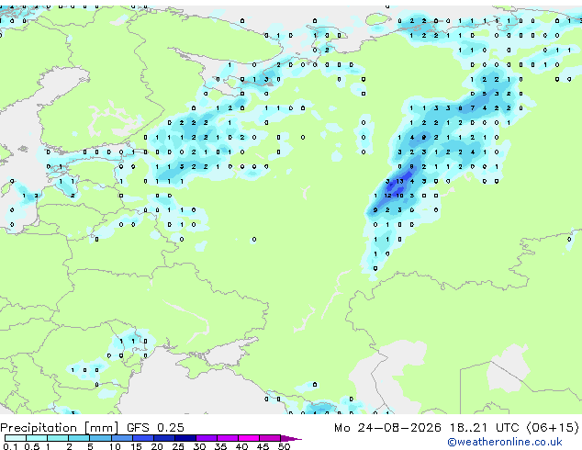
Task: Select the legend swatch between 0.5 and 1
Action: [x=37, y=438]
